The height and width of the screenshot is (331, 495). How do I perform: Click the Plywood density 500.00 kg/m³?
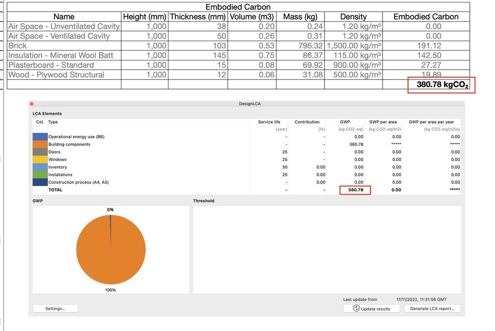[x=357, y=75]
